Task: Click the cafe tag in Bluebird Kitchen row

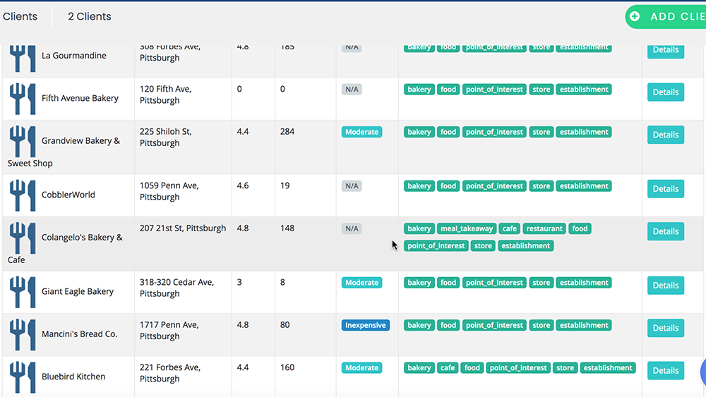Action: coord(448,368)
